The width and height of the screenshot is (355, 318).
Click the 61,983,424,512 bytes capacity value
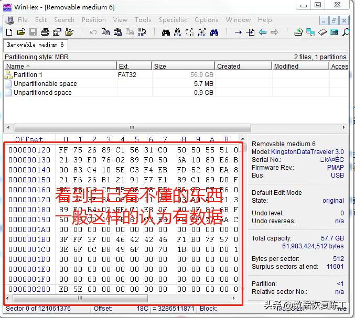[x=313, y=246]
